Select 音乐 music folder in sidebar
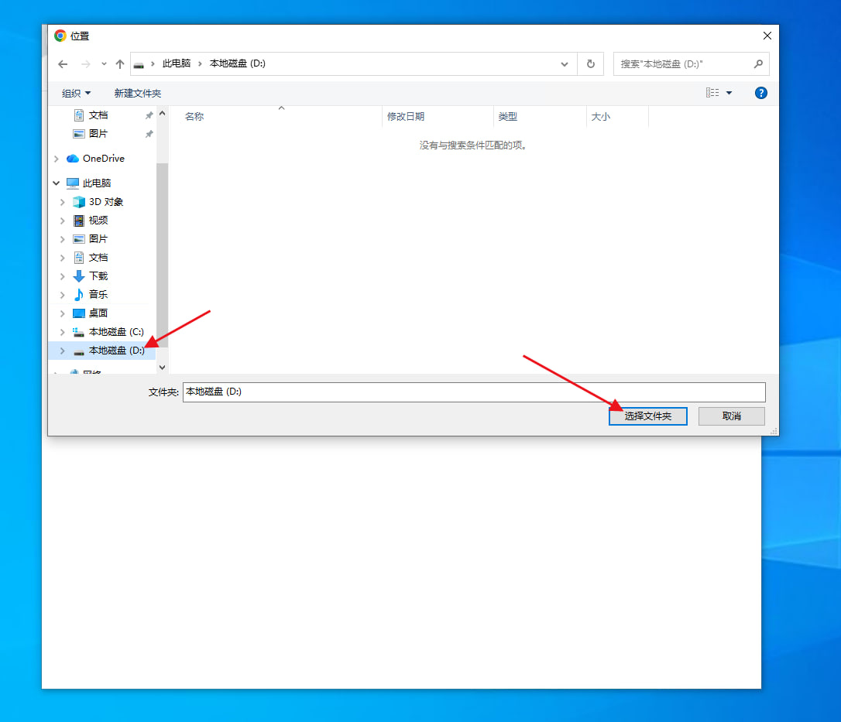The image size is (841, 722). pos(98,295)
